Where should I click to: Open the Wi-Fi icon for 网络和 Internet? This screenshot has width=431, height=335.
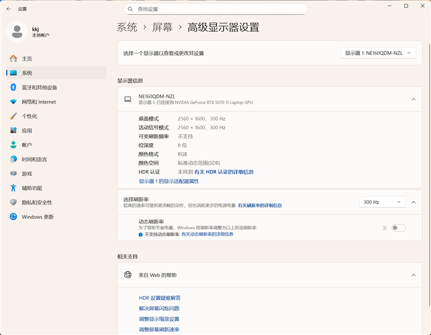[13, 102]
